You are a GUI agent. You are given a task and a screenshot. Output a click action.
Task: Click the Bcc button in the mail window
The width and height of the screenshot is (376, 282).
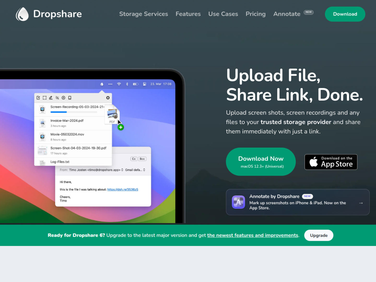click(x=142, y=159)
